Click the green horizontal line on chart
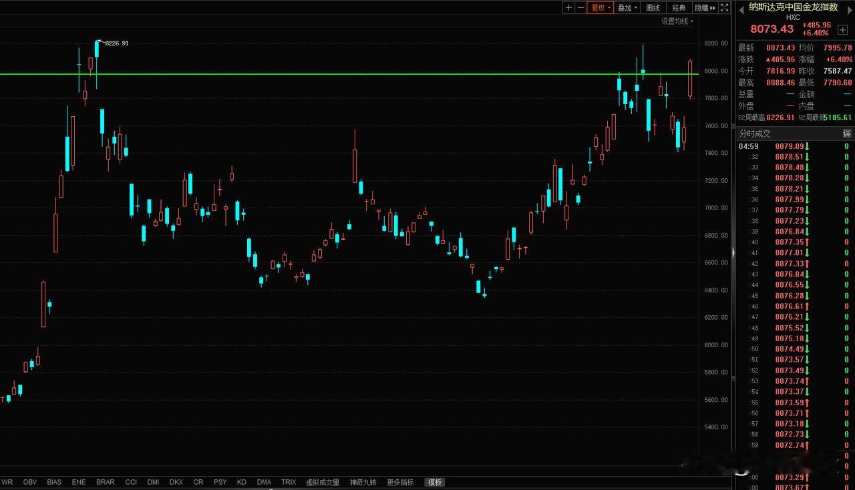This screenshot has height=490, width=855. 349,74
